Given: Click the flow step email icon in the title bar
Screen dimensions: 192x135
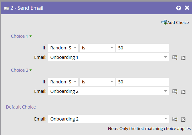Looking at the screenshot, I should click(7, 8).
